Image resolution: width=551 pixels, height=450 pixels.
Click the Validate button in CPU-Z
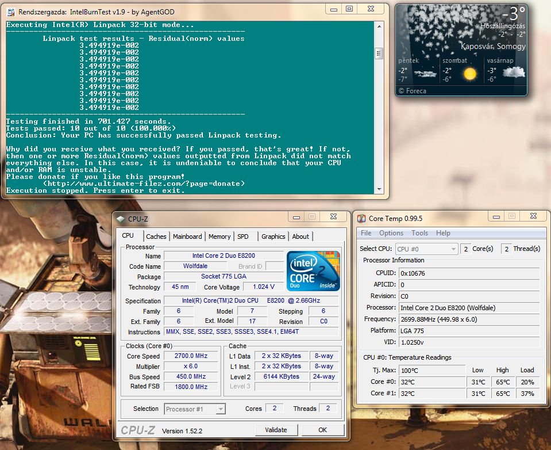tap(276, 430)
